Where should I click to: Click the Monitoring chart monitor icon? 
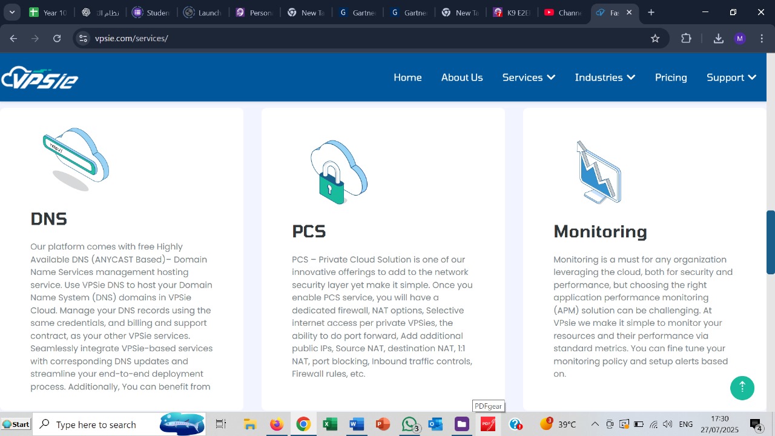[599, 171]
